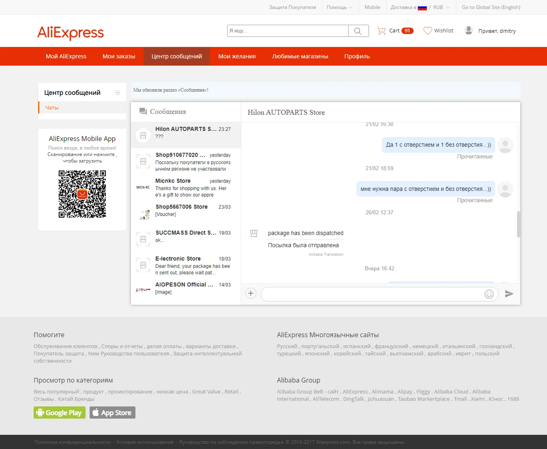Click the user profile avatar icon

click(x=469, y=30)
